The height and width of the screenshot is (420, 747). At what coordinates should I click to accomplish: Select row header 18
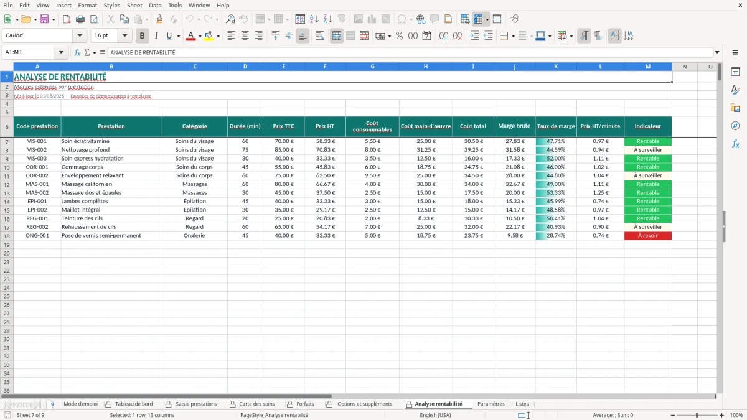click(x=7, y=236)
